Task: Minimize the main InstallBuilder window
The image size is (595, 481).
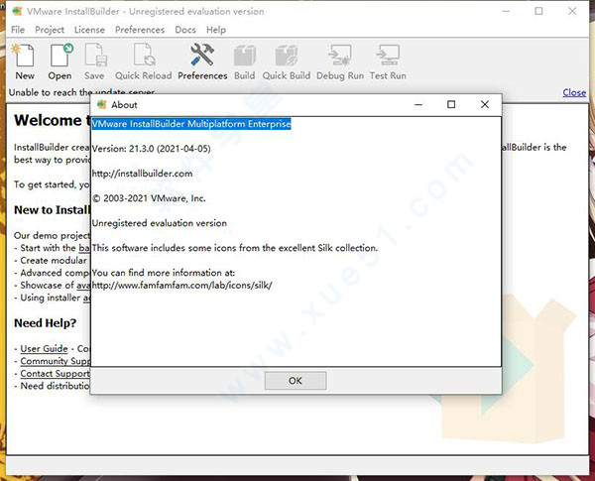Action: [x=506, y=11]
